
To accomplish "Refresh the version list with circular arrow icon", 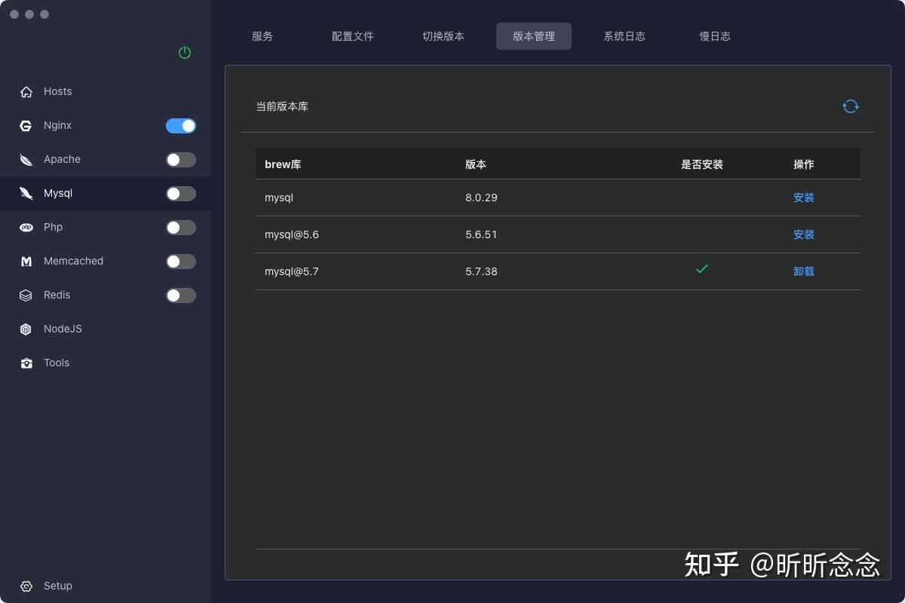I will (x=851, y=106).
